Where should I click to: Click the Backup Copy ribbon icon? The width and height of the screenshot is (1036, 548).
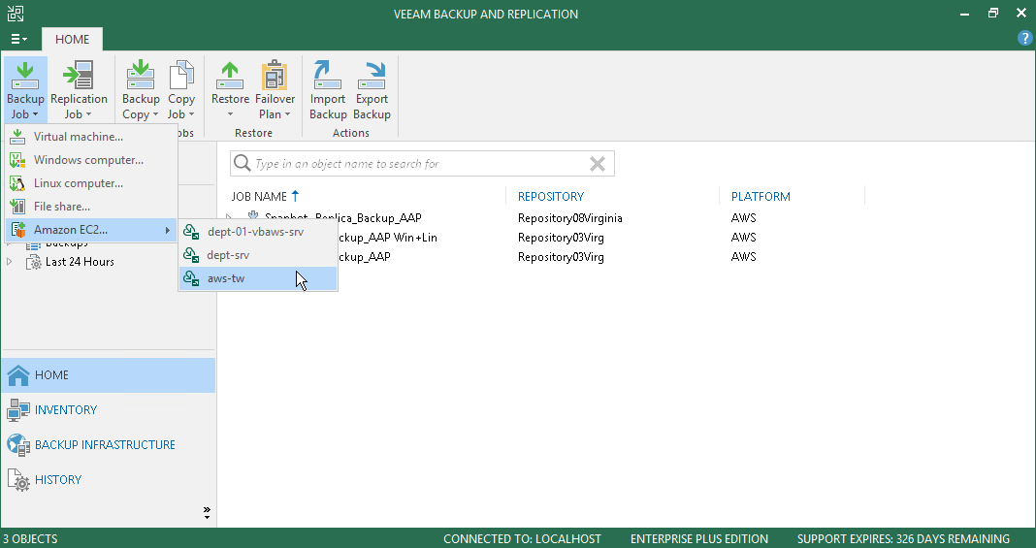(x=141, y=76)
